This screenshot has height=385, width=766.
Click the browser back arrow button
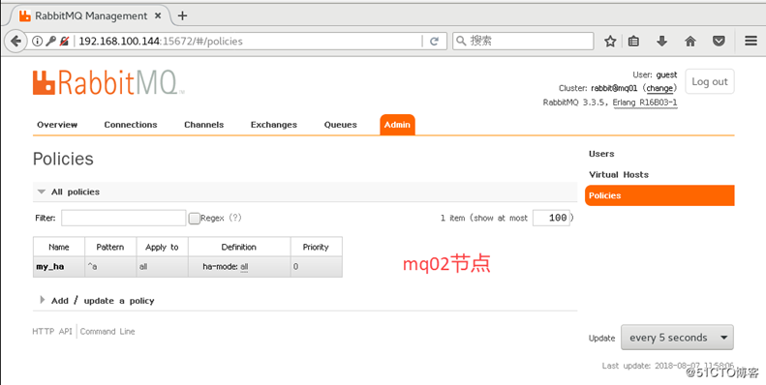coord(15,41)
